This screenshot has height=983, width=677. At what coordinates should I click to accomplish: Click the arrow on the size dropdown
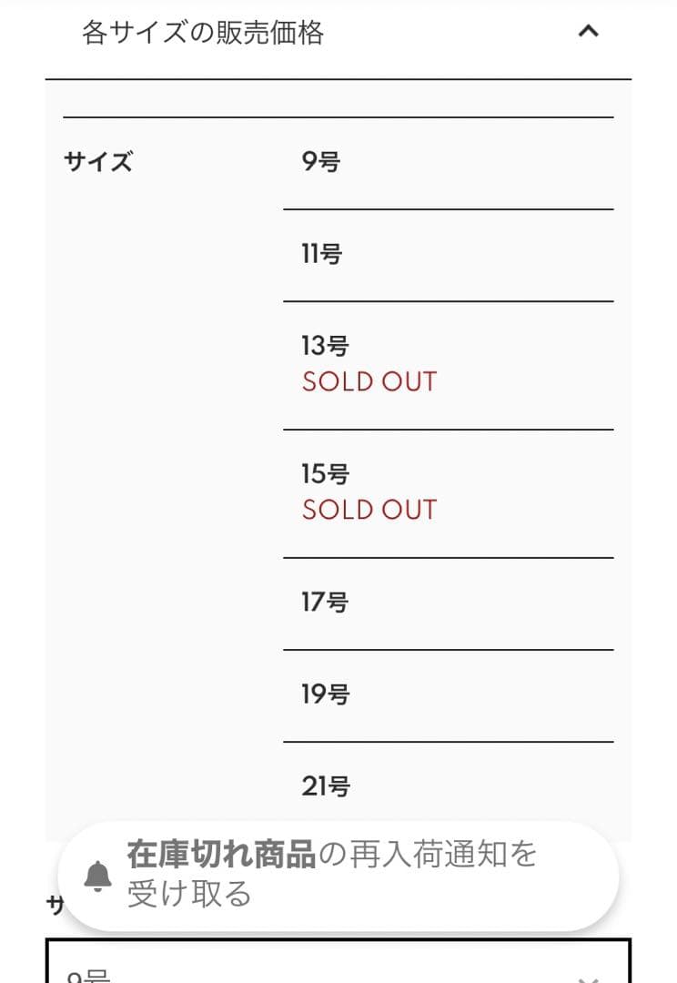(589, 978)
